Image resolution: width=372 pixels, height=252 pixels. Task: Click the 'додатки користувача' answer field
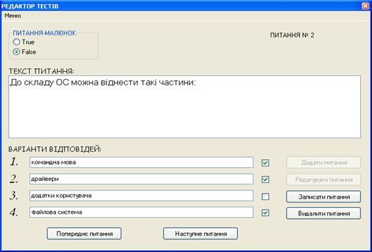tap(142, 196)
